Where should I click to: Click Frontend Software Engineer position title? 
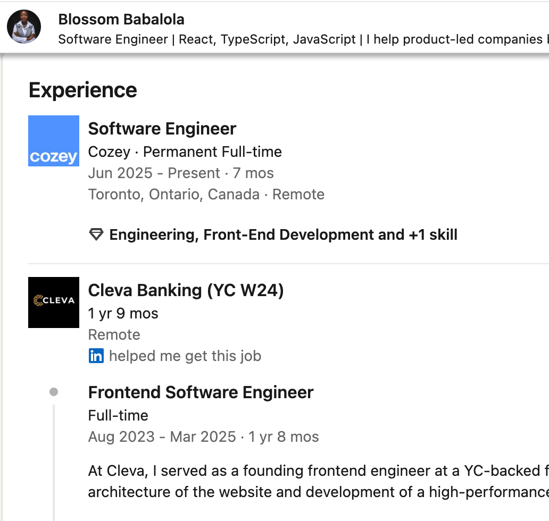[201, 392]
